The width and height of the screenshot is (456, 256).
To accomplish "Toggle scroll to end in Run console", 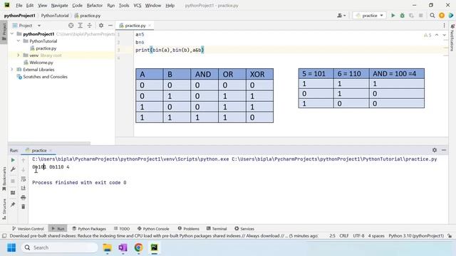I will pyautogui.click(x=24, y=188).
